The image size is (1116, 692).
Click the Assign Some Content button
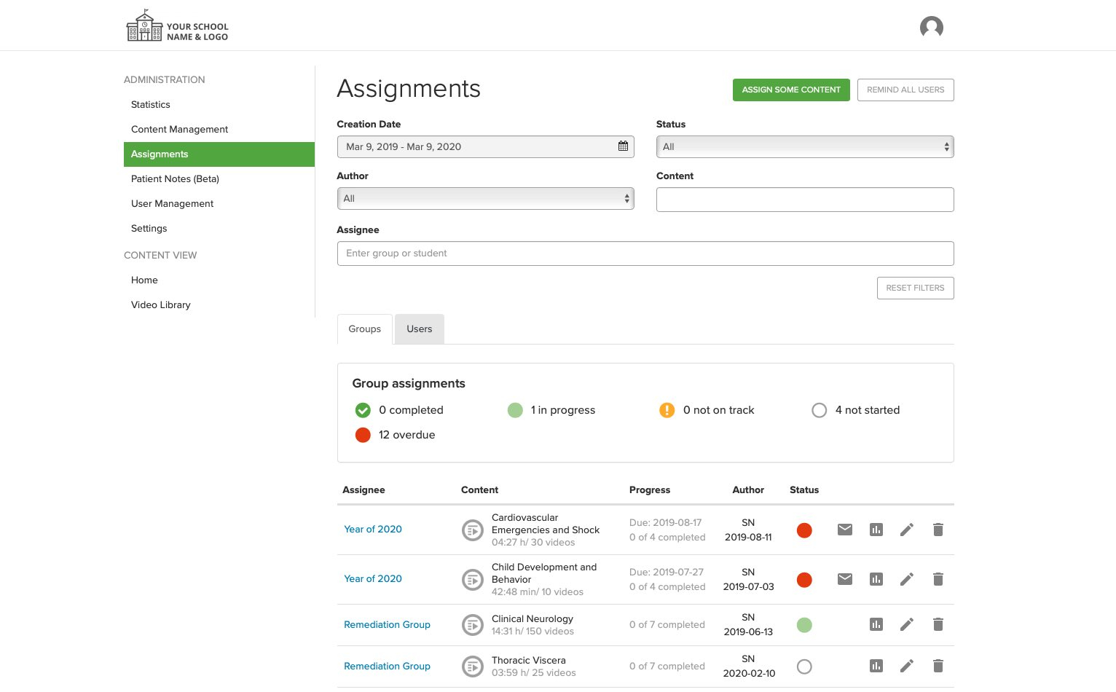pyautogui.click(x=791, y=90)
